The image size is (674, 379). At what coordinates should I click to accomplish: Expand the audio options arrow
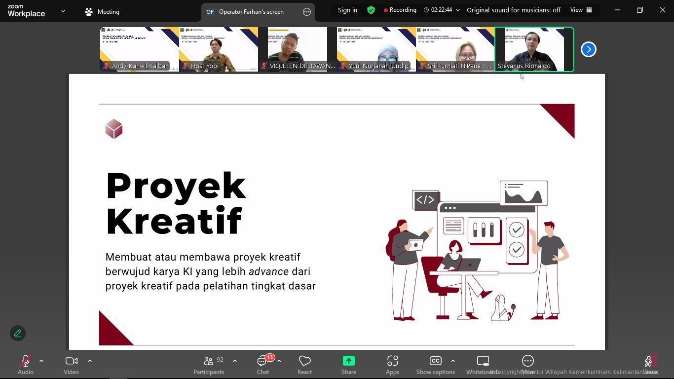(41, 361)
